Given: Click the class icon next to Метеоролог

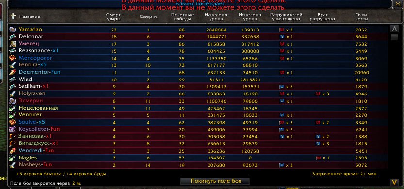Looking at the screenshot, I should click(13, 58).
